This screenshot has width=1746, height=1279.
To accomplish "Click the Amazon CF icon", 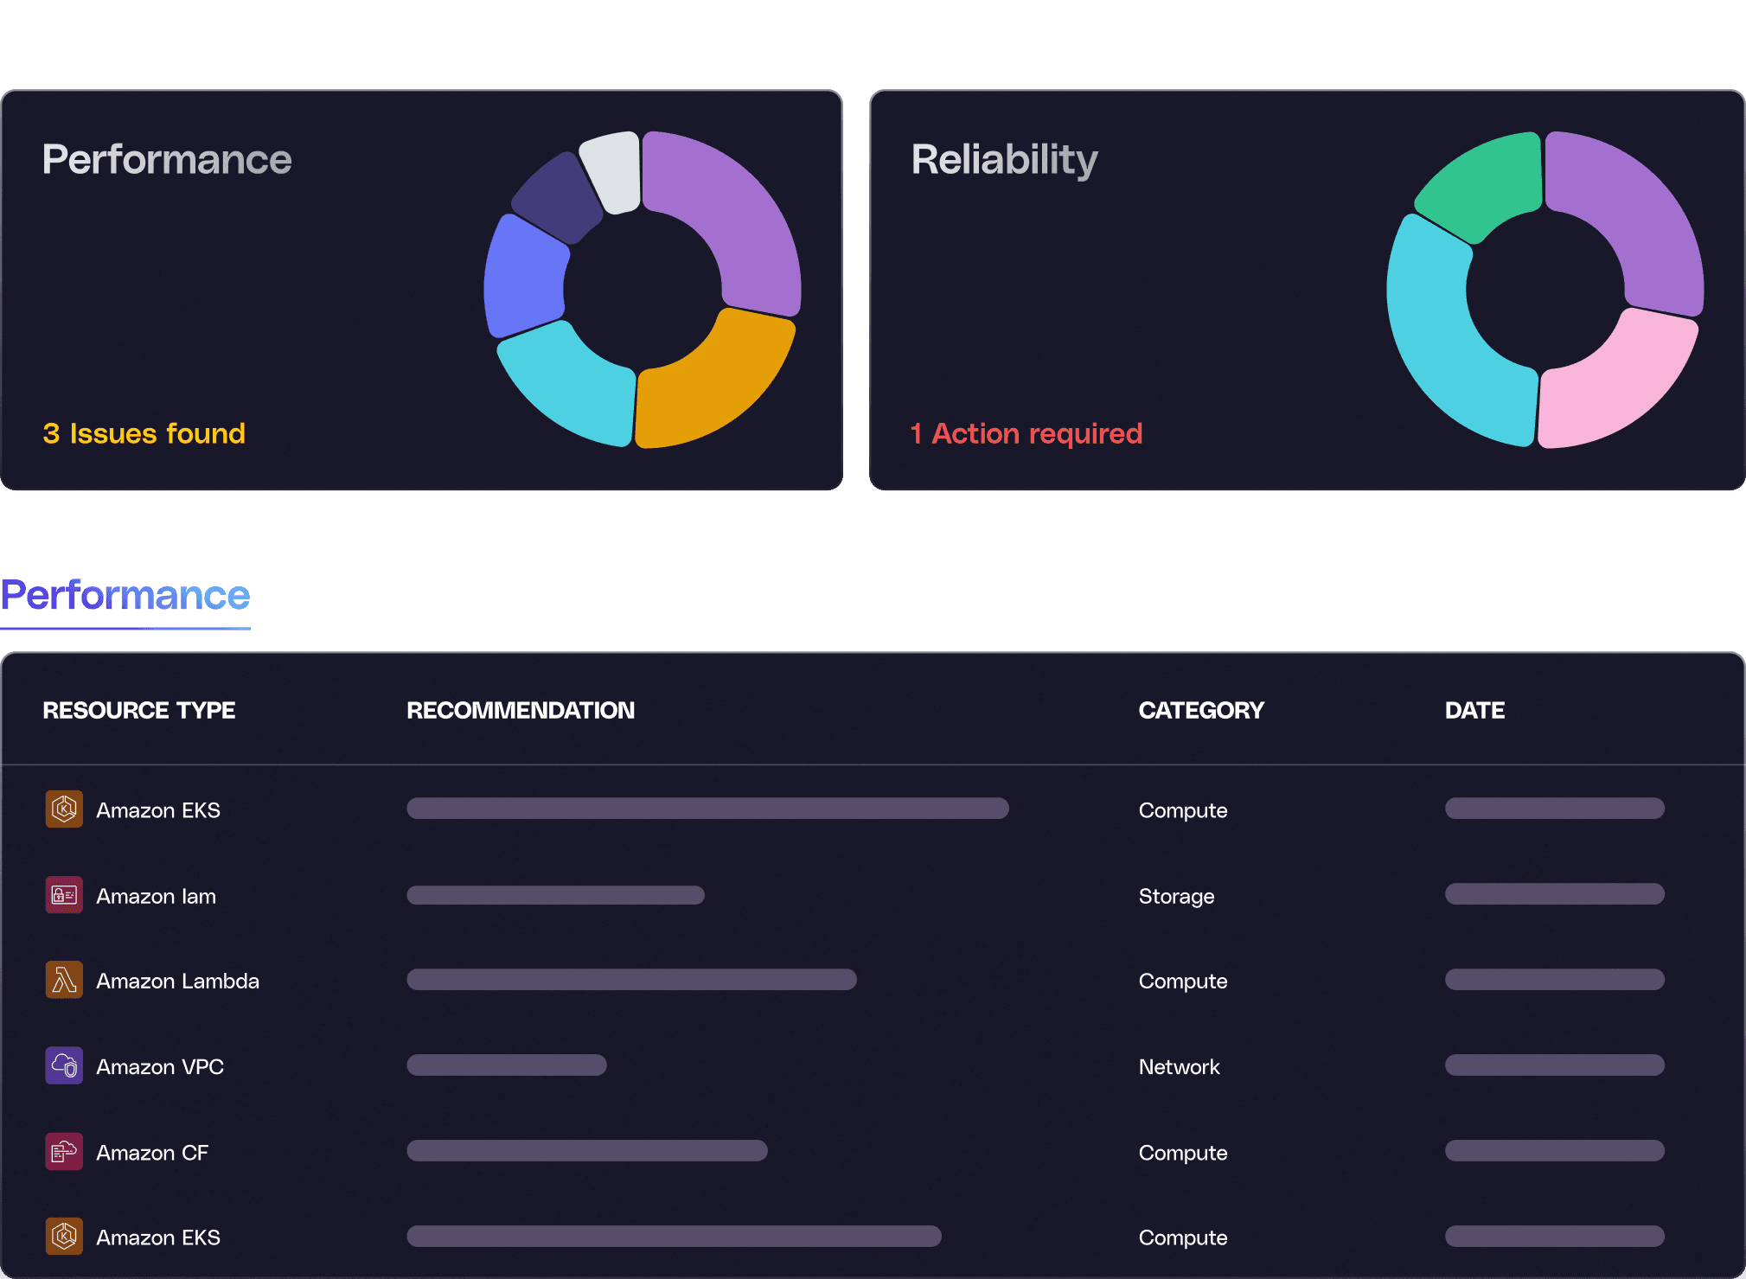I will click(x=64, y=1152).
